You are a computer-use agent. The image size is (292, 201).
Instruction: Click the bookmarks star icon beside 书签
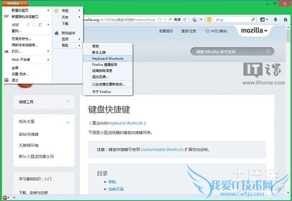56,11
